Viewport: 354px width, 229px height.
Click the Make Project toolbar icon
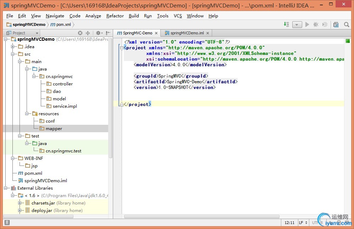(x=286, y=24)
